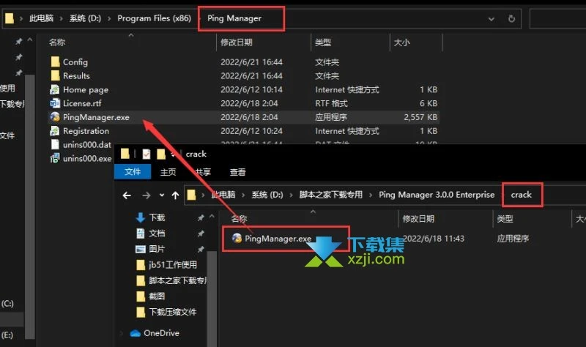Collapse quick access caret in crack sidebar
The width and height of the screenshot is (586, 347).
coord(212,216)
